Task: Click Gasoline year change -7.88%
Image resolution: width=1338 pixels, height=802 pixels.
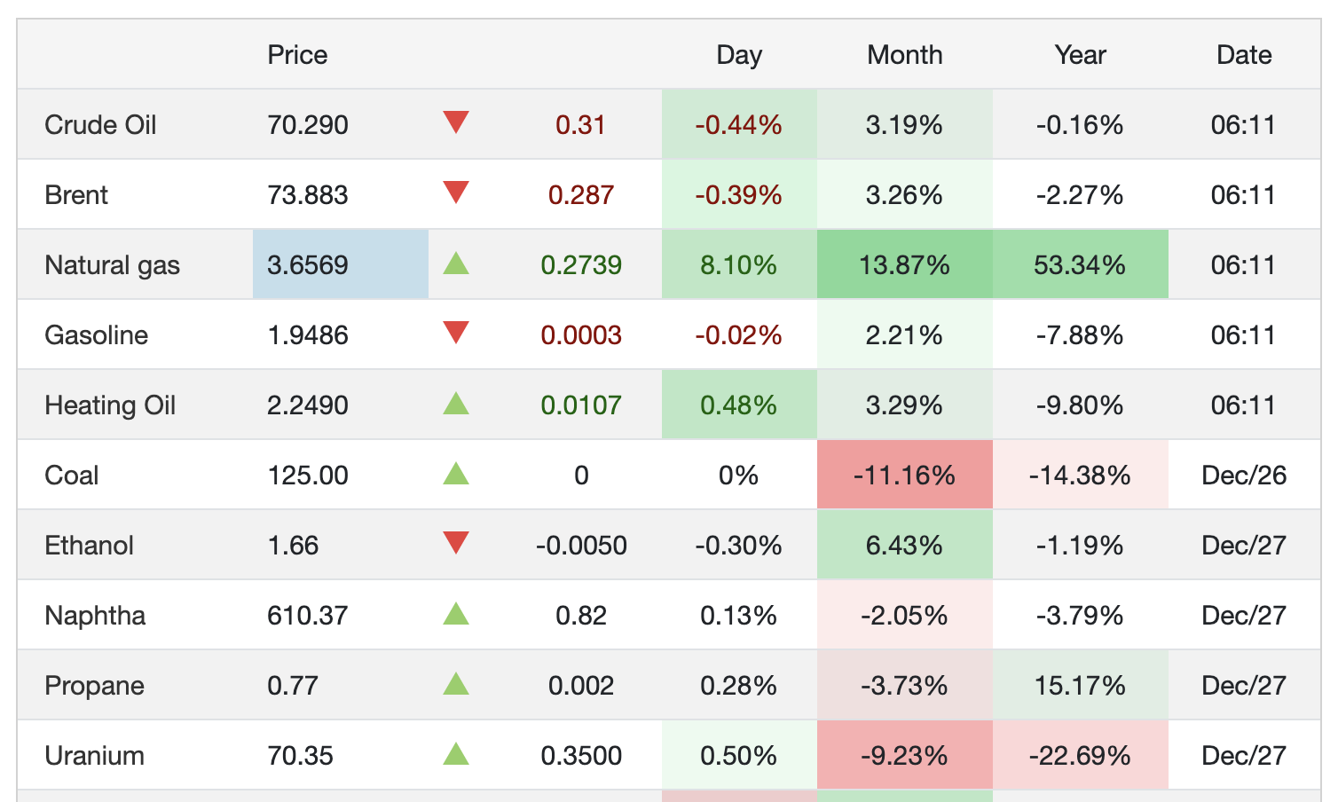Action: (1080, 335)
